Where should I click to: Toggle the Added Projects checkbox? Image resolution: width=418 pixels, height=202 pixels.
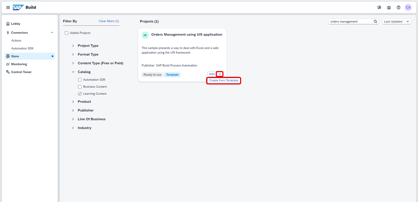66,33
